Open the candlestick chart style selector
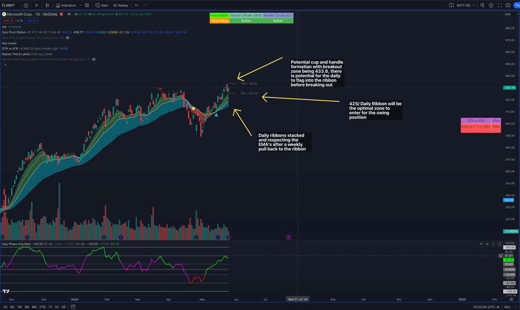The width and height of the screenshot is (520, 310). tap(47, 5)
